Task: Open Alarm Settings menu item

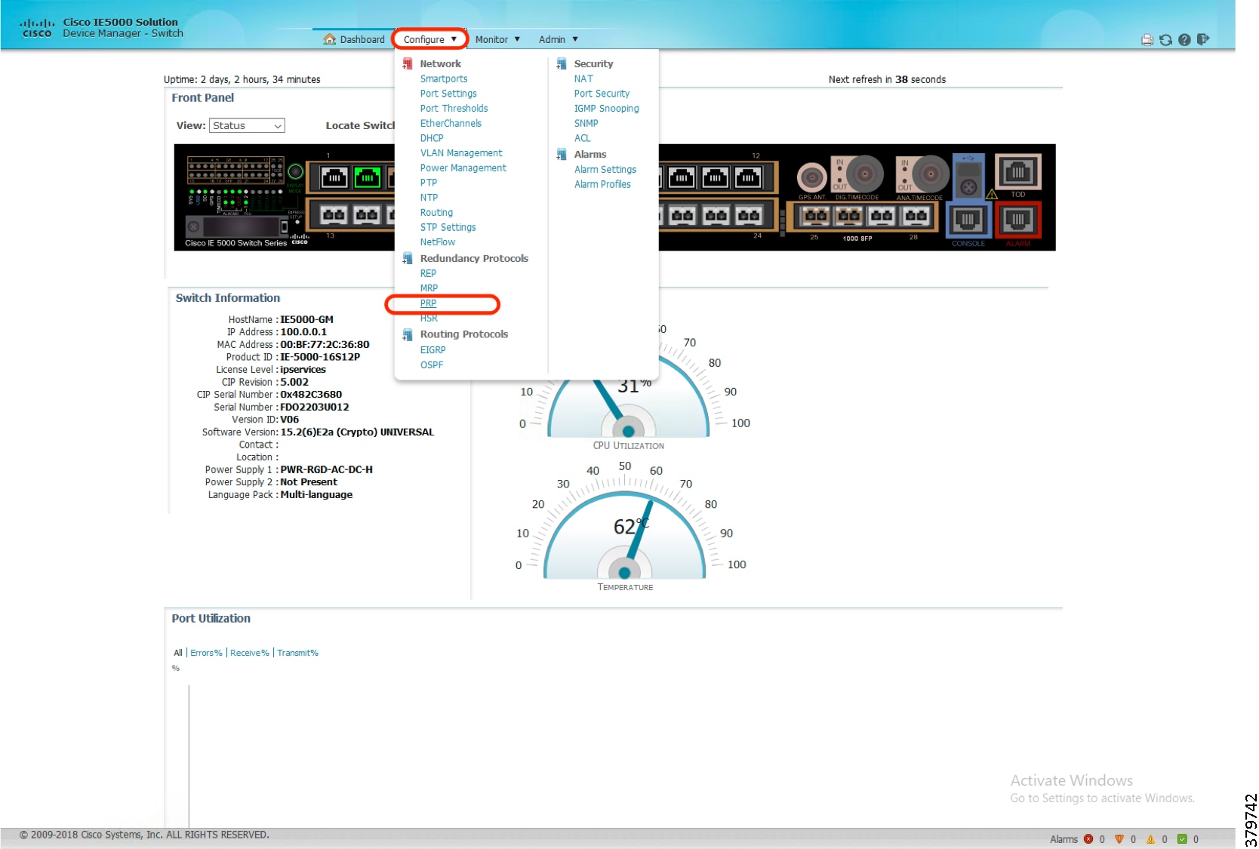Action: tap(605, 170)
